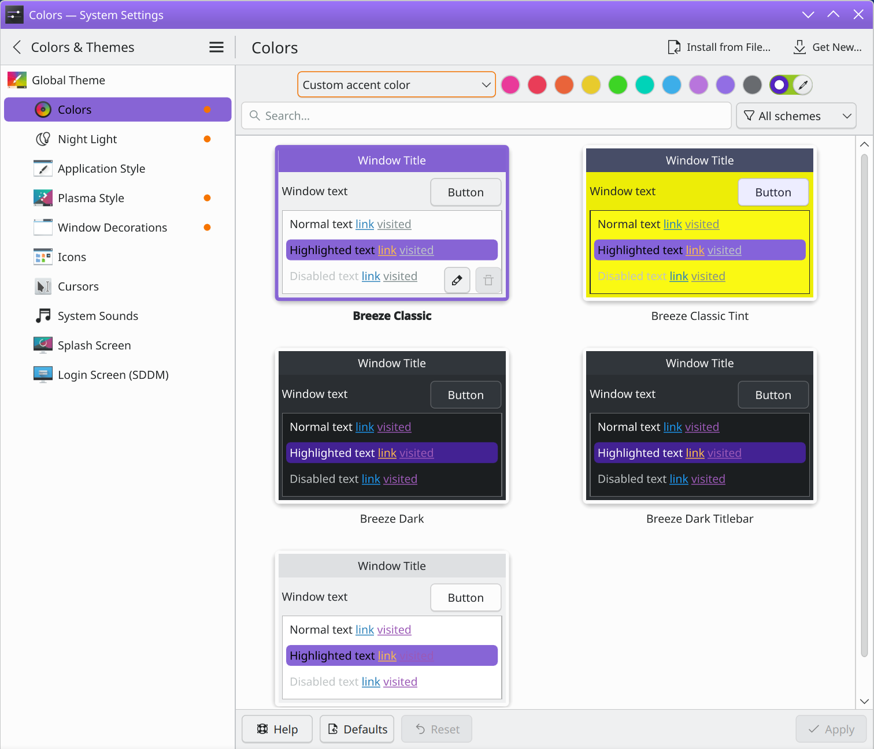874x749 pixels.
Task: Click the System Settings titlebar app icon
Action: click(14, 15)
